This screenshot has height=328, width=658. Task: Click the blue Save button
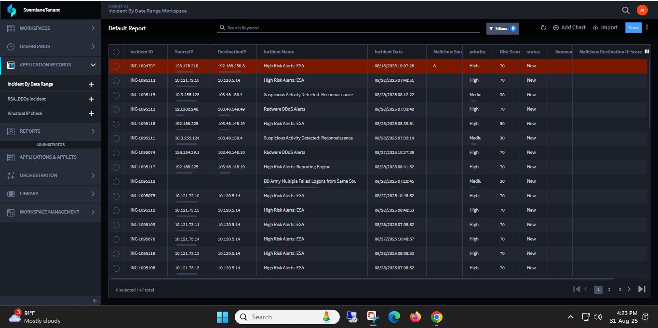click(633, 28)
